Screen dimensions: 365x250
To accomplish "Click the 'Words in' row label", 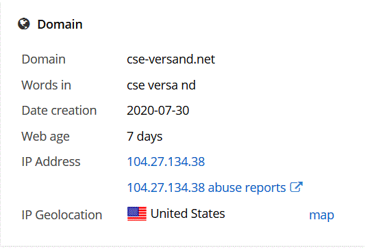I will click(47, 85).
